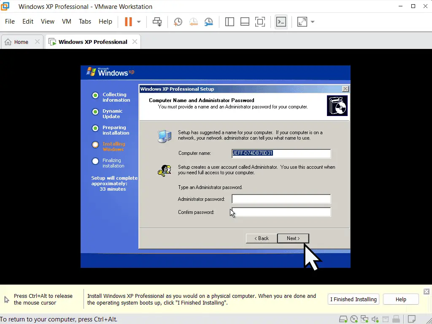Click the stretch guest display icon
The image size is (432, 324).
[302, 22]
